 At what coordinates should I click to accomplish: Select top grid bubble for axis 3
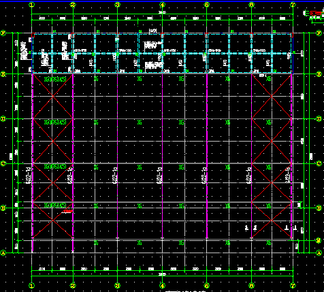pos(117,4)
